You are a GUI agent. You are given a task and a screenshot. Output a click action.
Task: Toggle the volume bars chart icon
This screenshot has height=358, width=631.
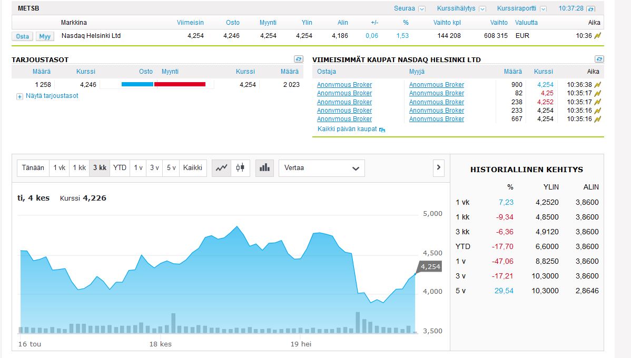click(x=264, y=168)
